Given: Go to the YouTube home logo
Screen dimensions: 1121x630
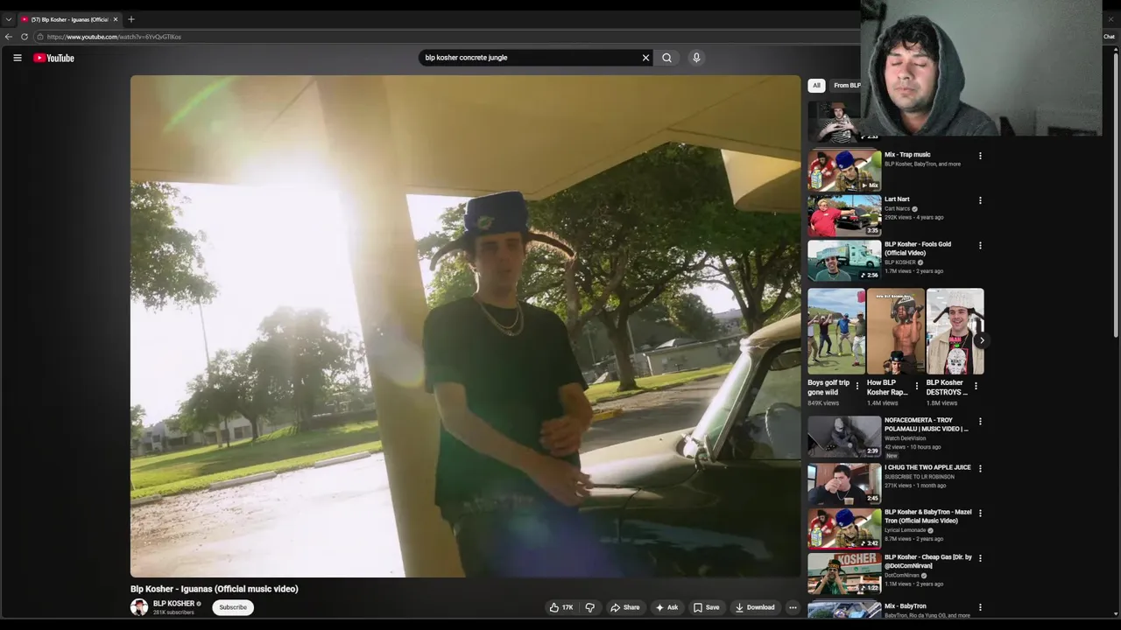Looking at the screenshot, I should point(53,58).
